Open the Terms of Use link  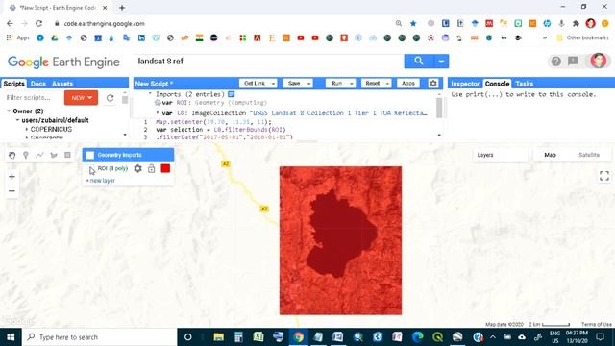[x=596, y=325]
